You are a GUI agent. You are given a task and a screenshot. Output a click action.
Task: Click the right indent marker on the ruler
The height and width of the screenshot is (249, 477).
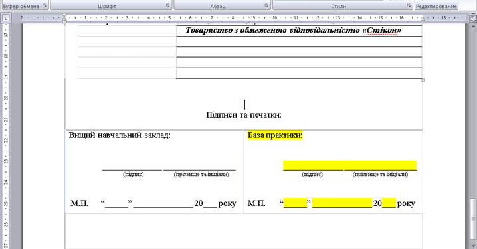pyautogui.click(x=423, y=19)
